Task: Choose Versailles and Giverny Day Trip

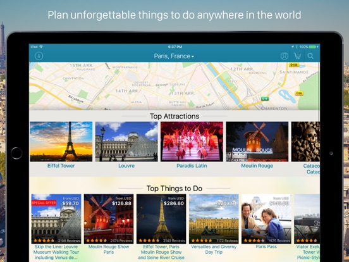Action: (214, 249)
